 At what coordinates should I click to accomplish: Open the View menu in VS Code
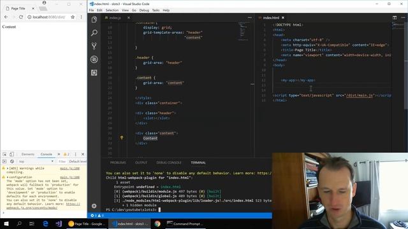125,10
